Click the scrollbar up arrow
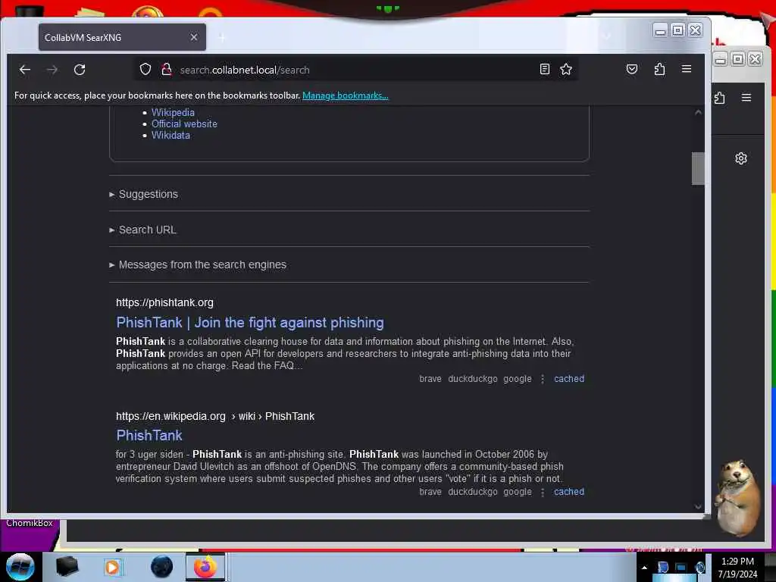 [698, 112]
